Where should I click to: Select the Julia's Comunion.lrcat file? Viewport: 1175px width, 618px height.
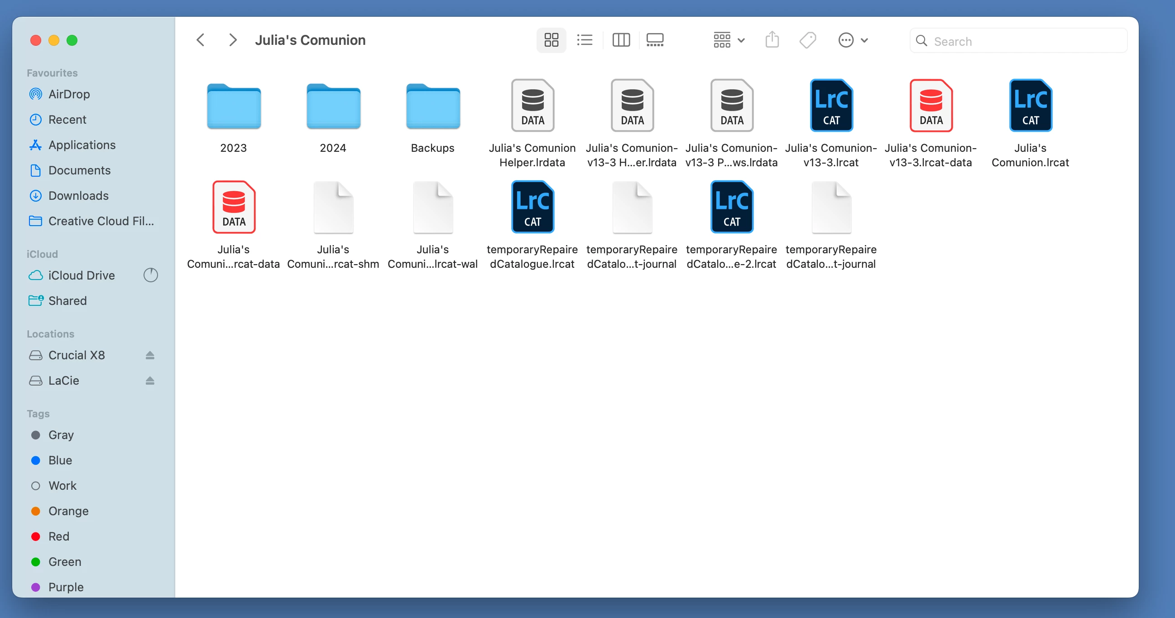1030,106
